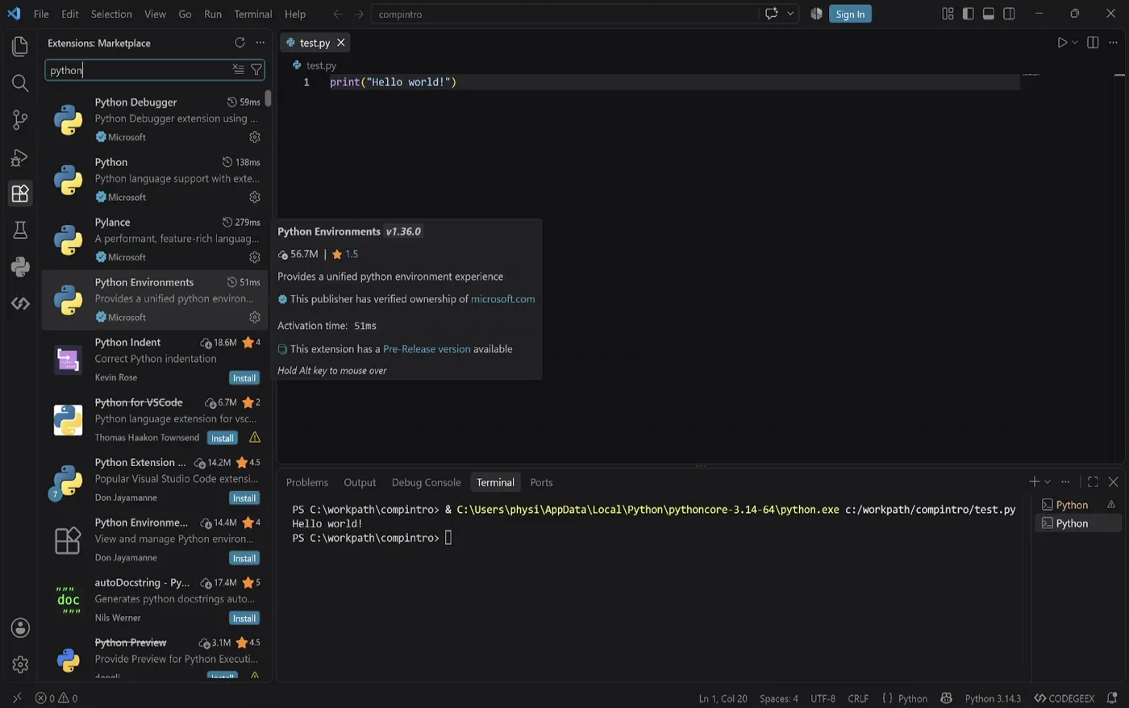
Task: Switch to the Ports panel tab
Action: (541, 482)
